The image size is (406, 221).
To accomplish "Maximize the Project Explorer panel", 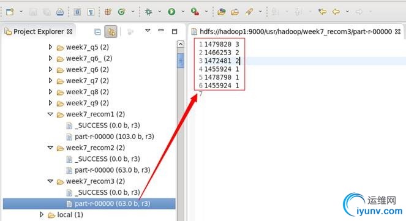I will point(175,32).
